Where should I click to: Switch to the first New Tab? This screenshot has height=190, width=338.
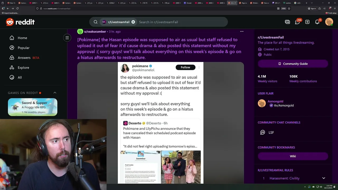click(x=11, y=3)
